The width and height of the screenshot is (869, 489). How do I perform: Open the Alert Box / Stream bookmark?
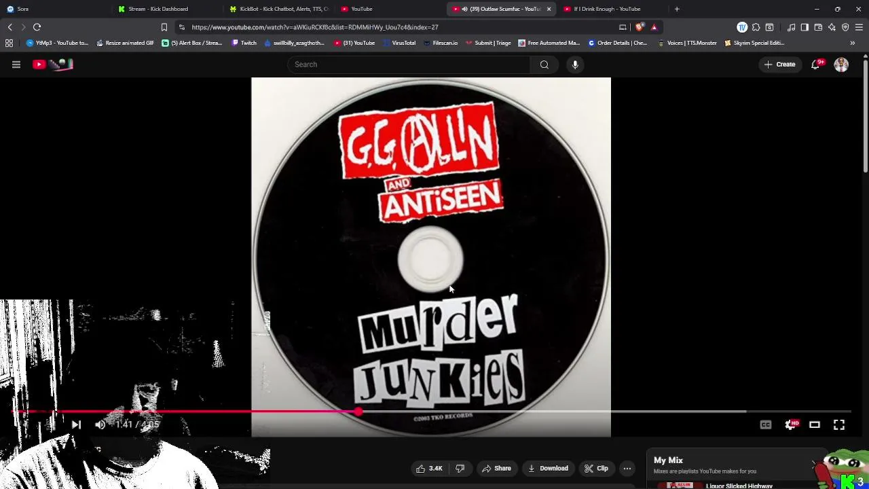pyautogui.click(x=192, y=43)
